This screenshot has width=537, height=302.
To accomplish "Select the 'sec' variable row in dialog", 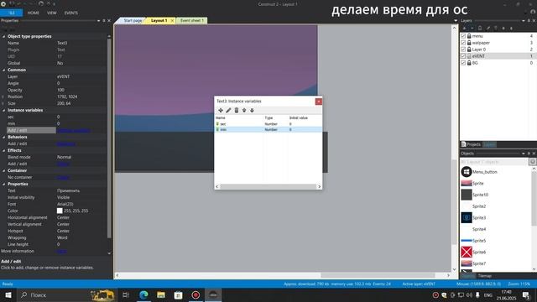I will click(x=268, y=124).
